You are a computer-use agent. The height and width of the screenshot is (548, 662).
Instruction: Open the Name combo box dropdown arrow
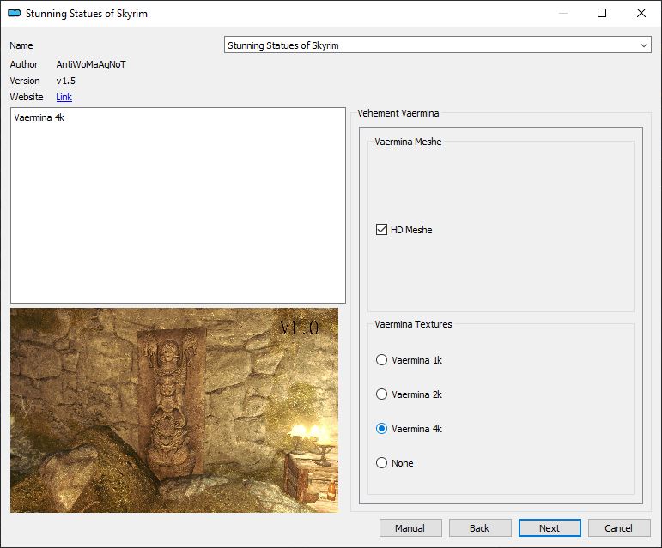click(643, 45)
